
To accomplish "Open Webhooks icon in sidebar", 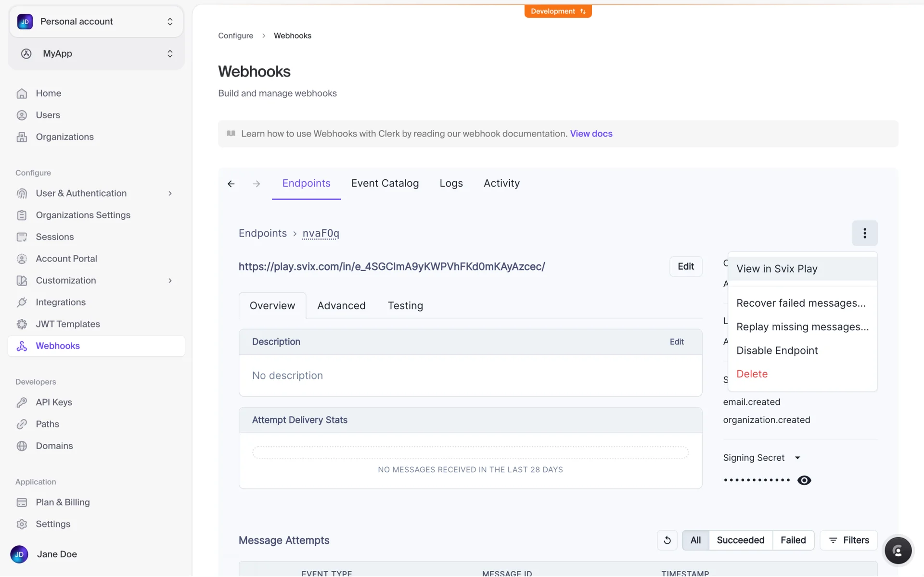I will tap(22, 346).
